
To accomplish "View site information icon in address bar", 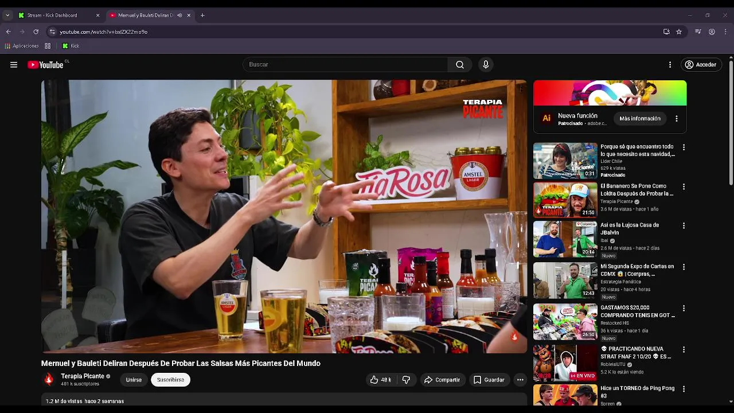I will tap(52, 32).
